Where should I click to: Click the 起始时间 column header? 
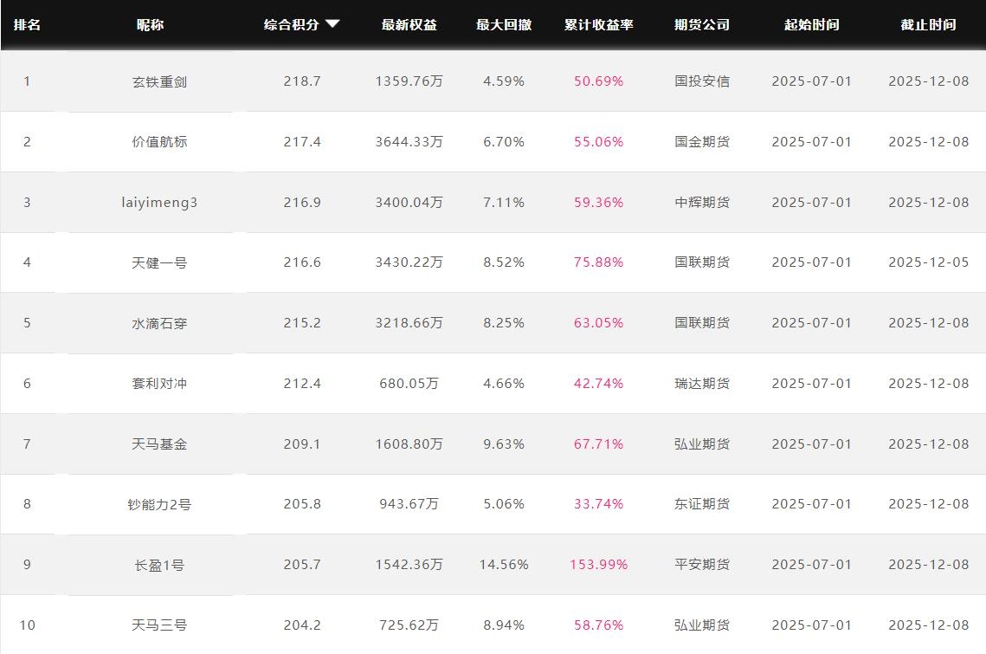coord(811,25)
